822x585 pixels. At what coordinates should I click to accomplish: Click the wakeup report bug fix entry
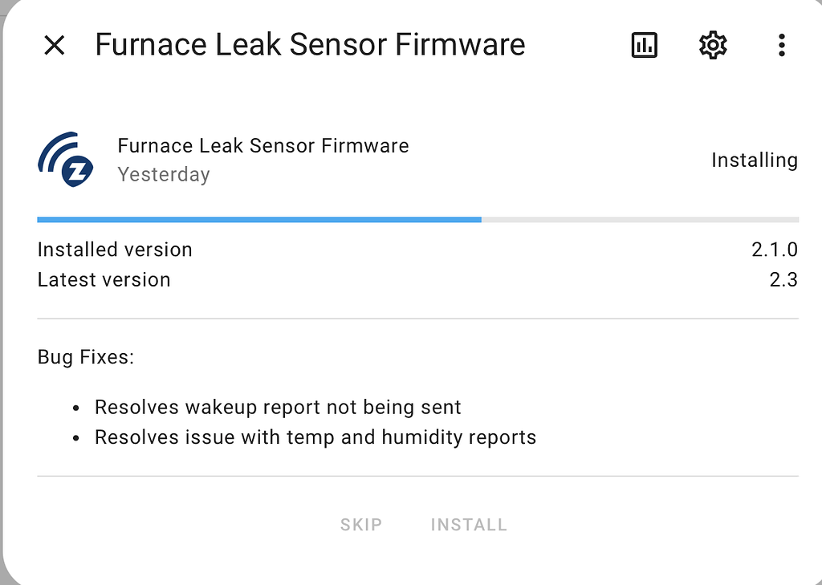click(278, 407)
